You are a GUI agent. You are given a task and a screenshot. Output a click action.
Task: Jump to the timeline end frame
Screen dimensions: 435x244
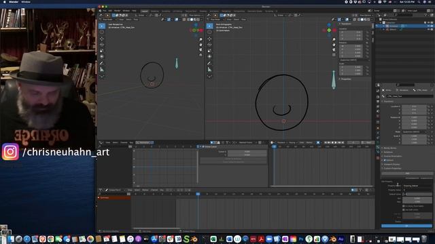343,143
